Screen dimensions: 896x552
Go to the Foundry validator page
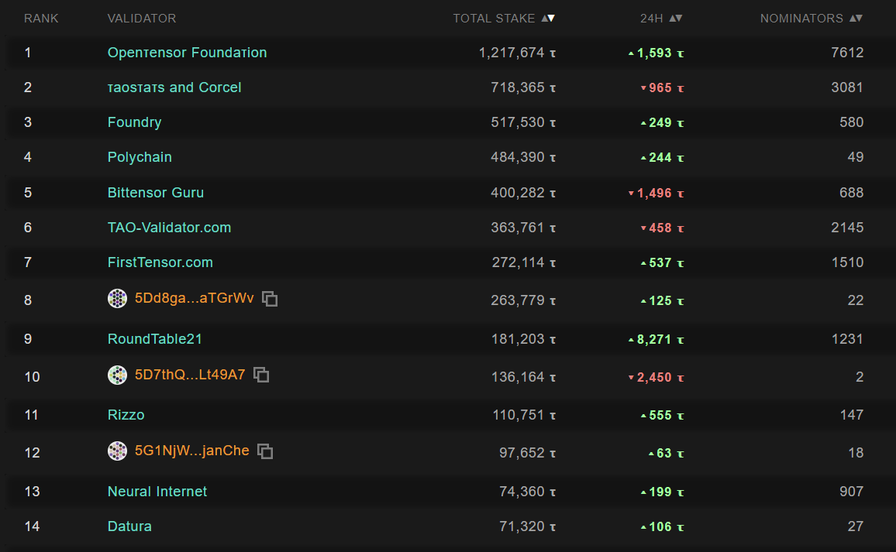click(134, 122)
